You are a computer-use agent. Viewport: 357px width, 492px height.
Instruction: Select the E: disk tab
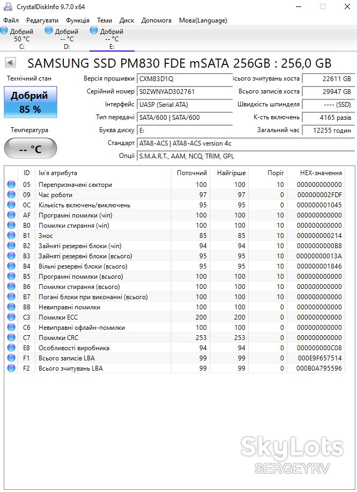112,39
